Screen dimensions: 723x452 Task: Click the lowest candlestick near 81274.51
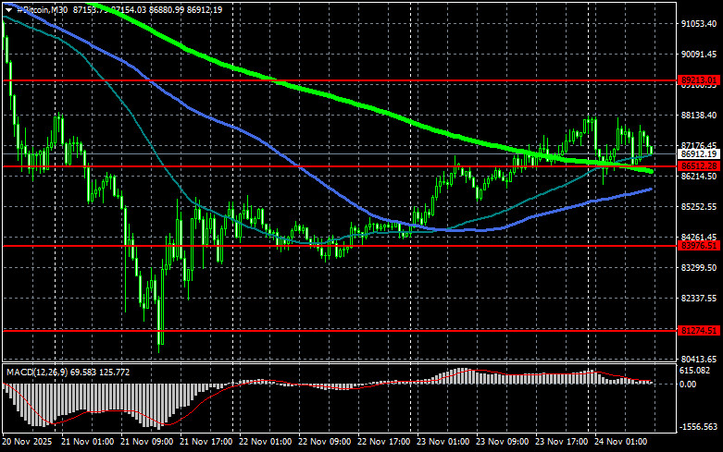tap(160, 323)
